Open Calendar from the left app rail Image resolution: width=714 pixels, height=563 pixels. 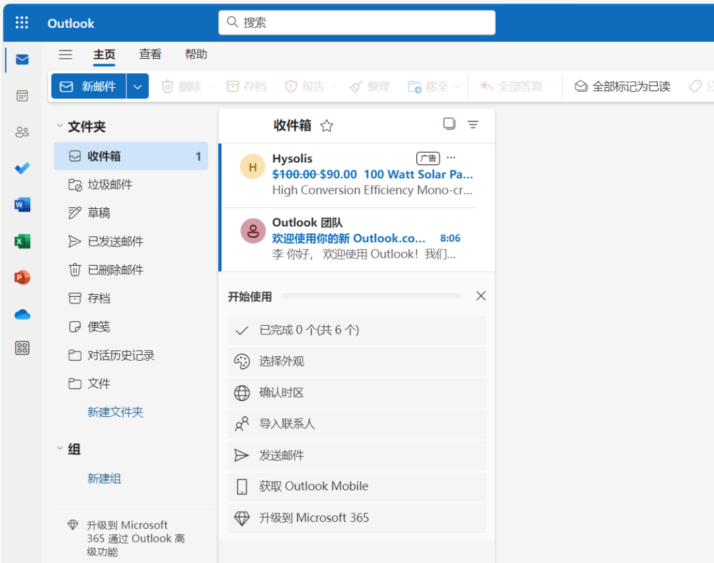(x=22, y=96)
